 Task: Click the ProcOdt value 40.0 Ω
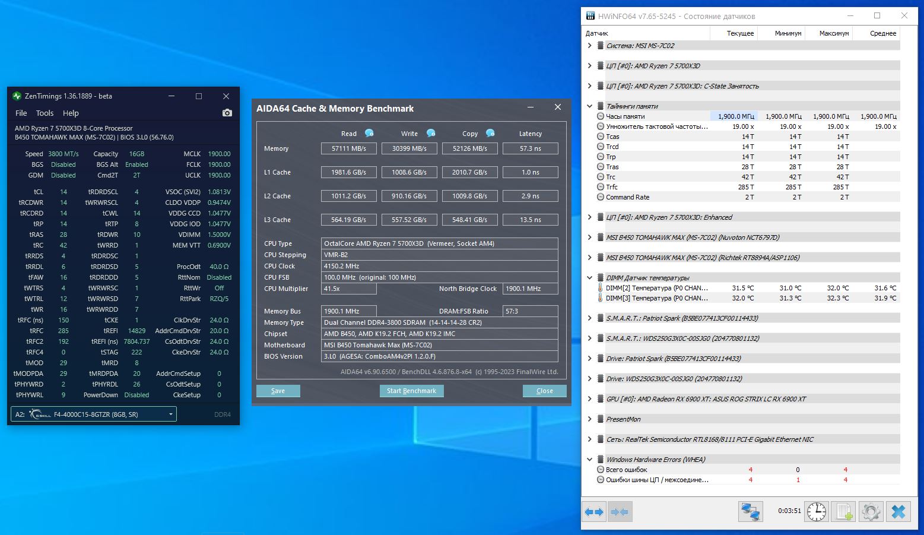coord(219,267)
